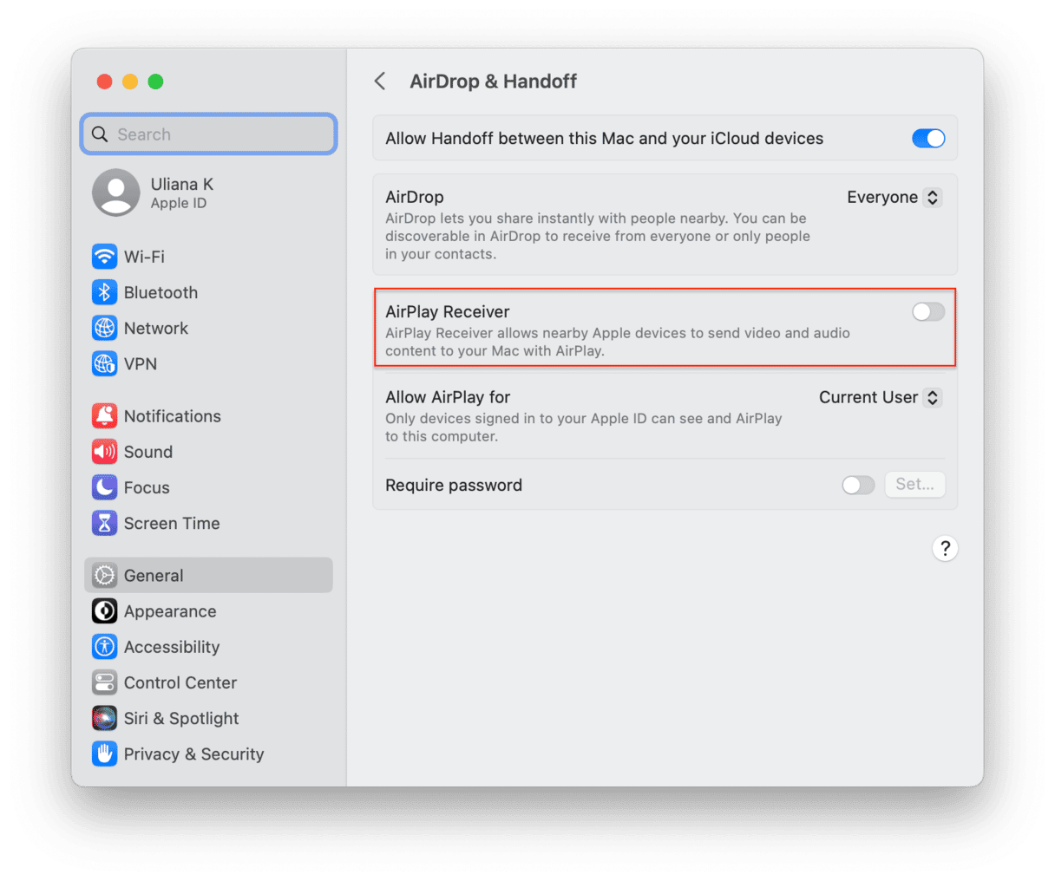The image size is (1055, 881).
Task: Click the Bluetooth icon in sidebar
Action: click(x=104, y=292)
